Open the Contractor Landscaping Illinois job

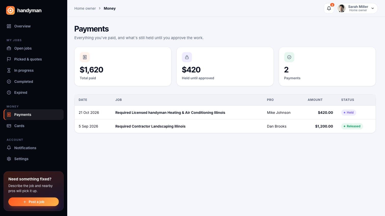150,126
